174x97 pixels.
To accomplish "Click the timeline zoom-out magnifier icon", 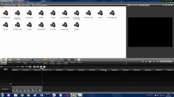I will click(x=1, y=67).
